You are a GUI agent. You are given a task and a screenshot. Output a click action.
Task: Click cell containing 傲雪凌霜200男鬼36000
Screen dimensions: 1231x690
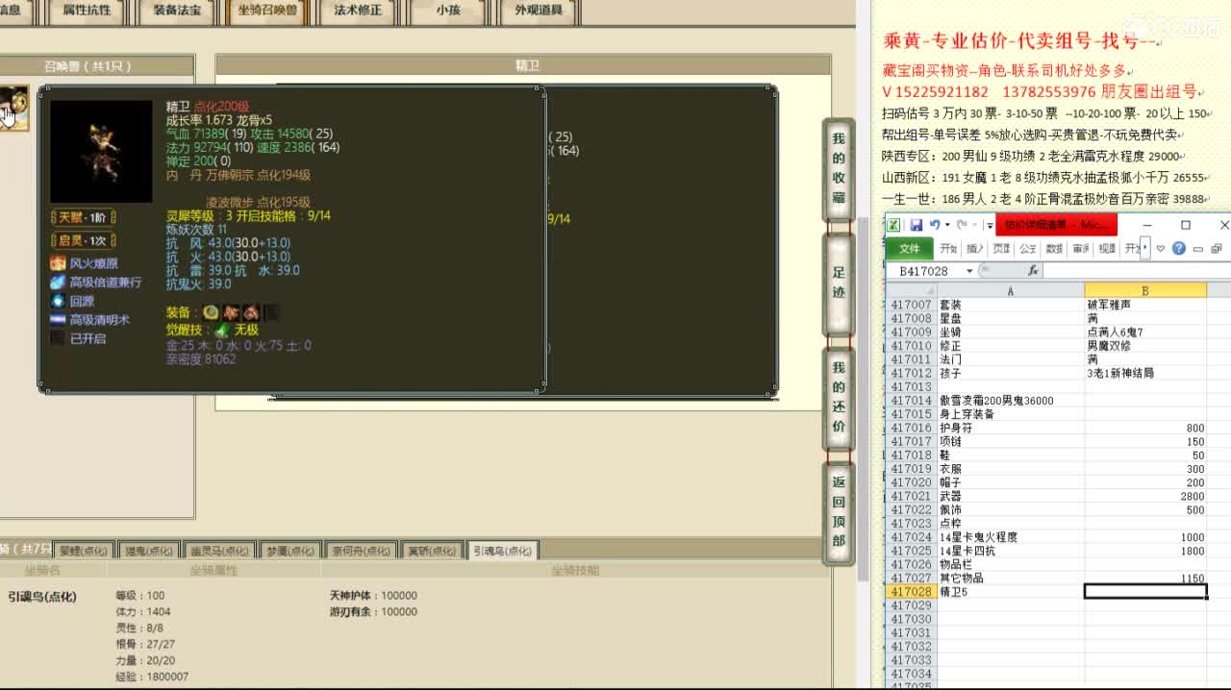[x=1010, y=401]
